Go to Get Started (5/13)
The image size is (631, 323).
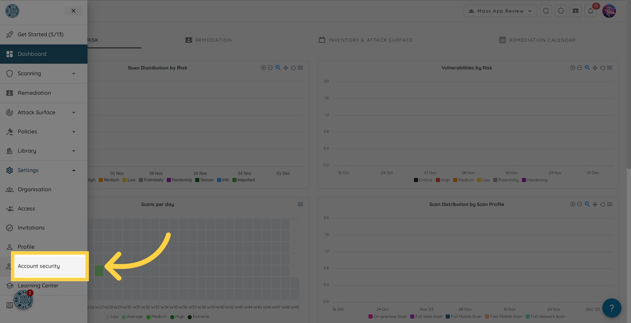pyautogui.click(x=40, y=35)
